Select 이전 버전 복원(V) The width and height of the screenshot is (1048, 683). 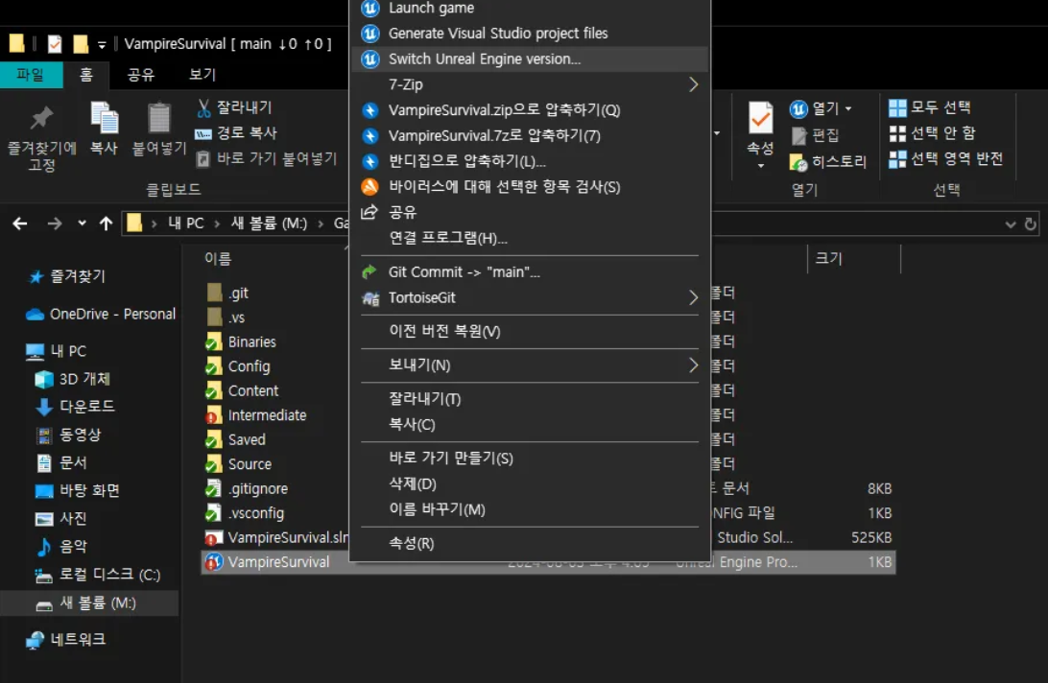tap(530, 332)
